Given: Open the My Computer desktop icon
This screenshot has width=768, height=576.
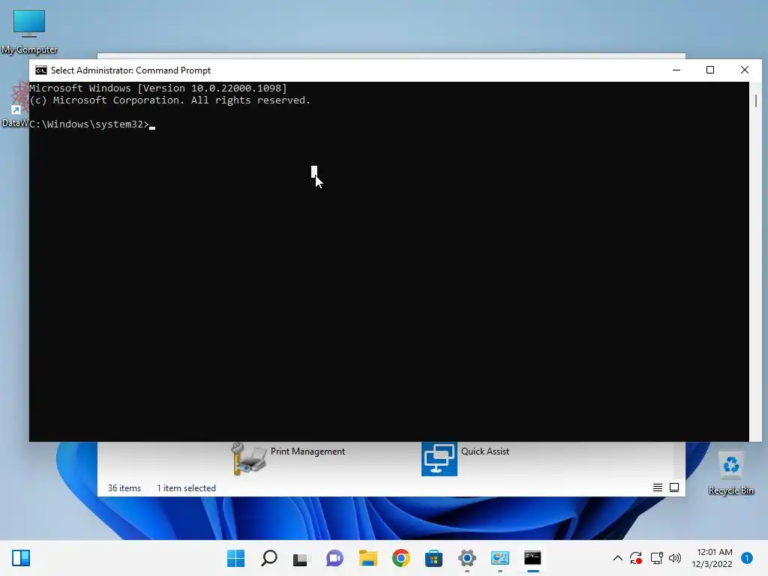Looking at the screenshot, I should [x=29, y=31].
